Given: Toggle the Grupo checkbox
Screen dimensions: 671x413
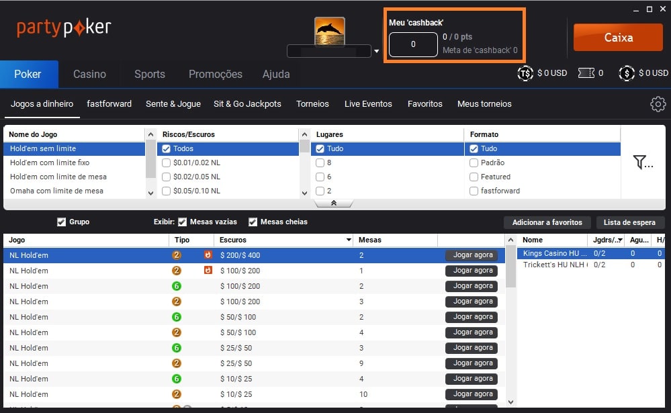Looking at the screenshot, I should coord(61,222).
